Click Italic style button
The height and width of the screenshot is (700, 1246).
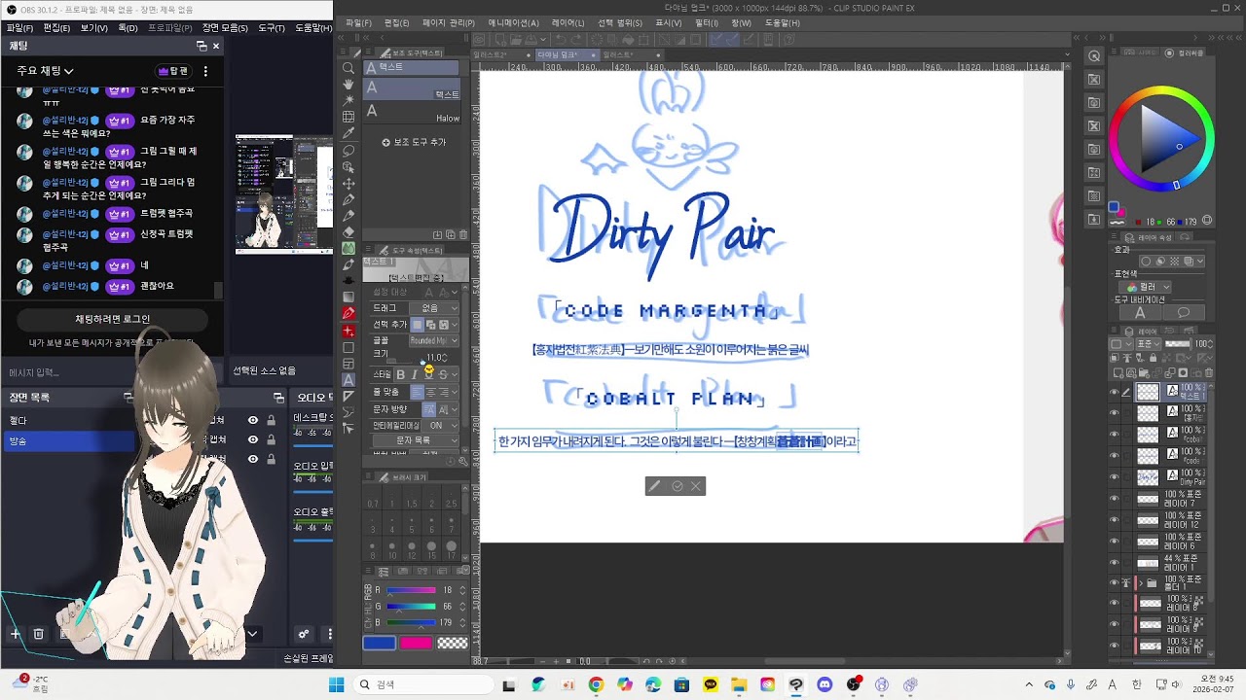click(x=414, y=374)
